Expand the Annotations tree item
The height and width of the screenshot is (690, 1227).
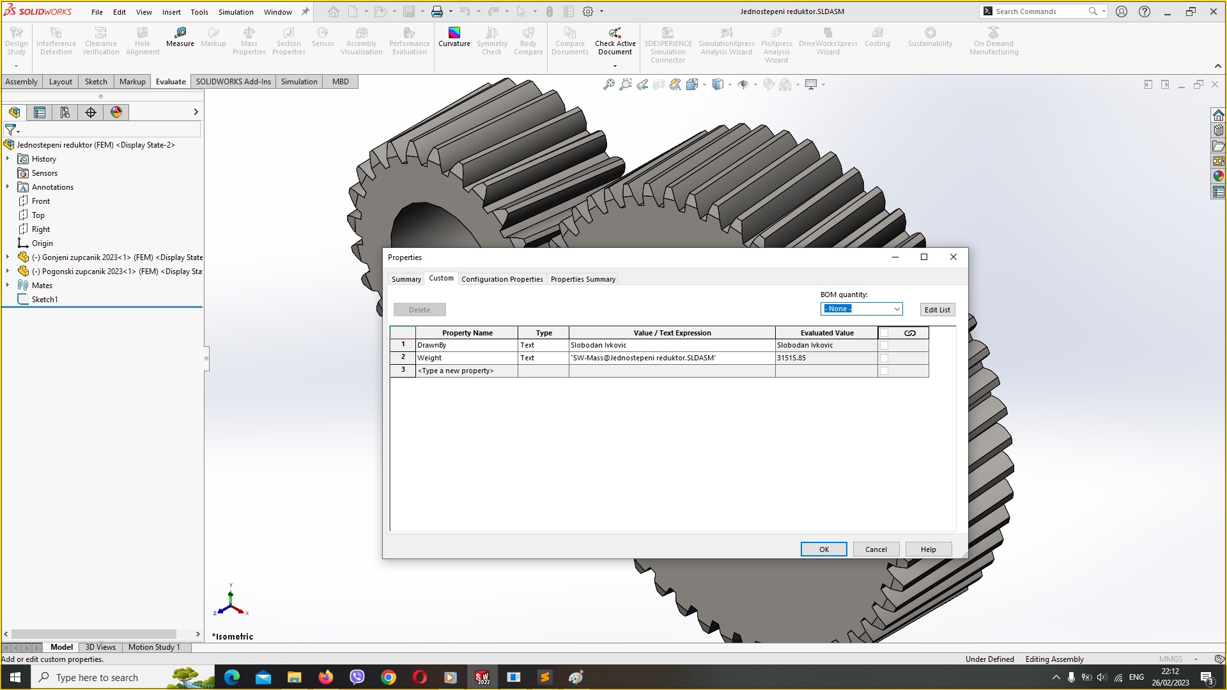click(8, 187)
